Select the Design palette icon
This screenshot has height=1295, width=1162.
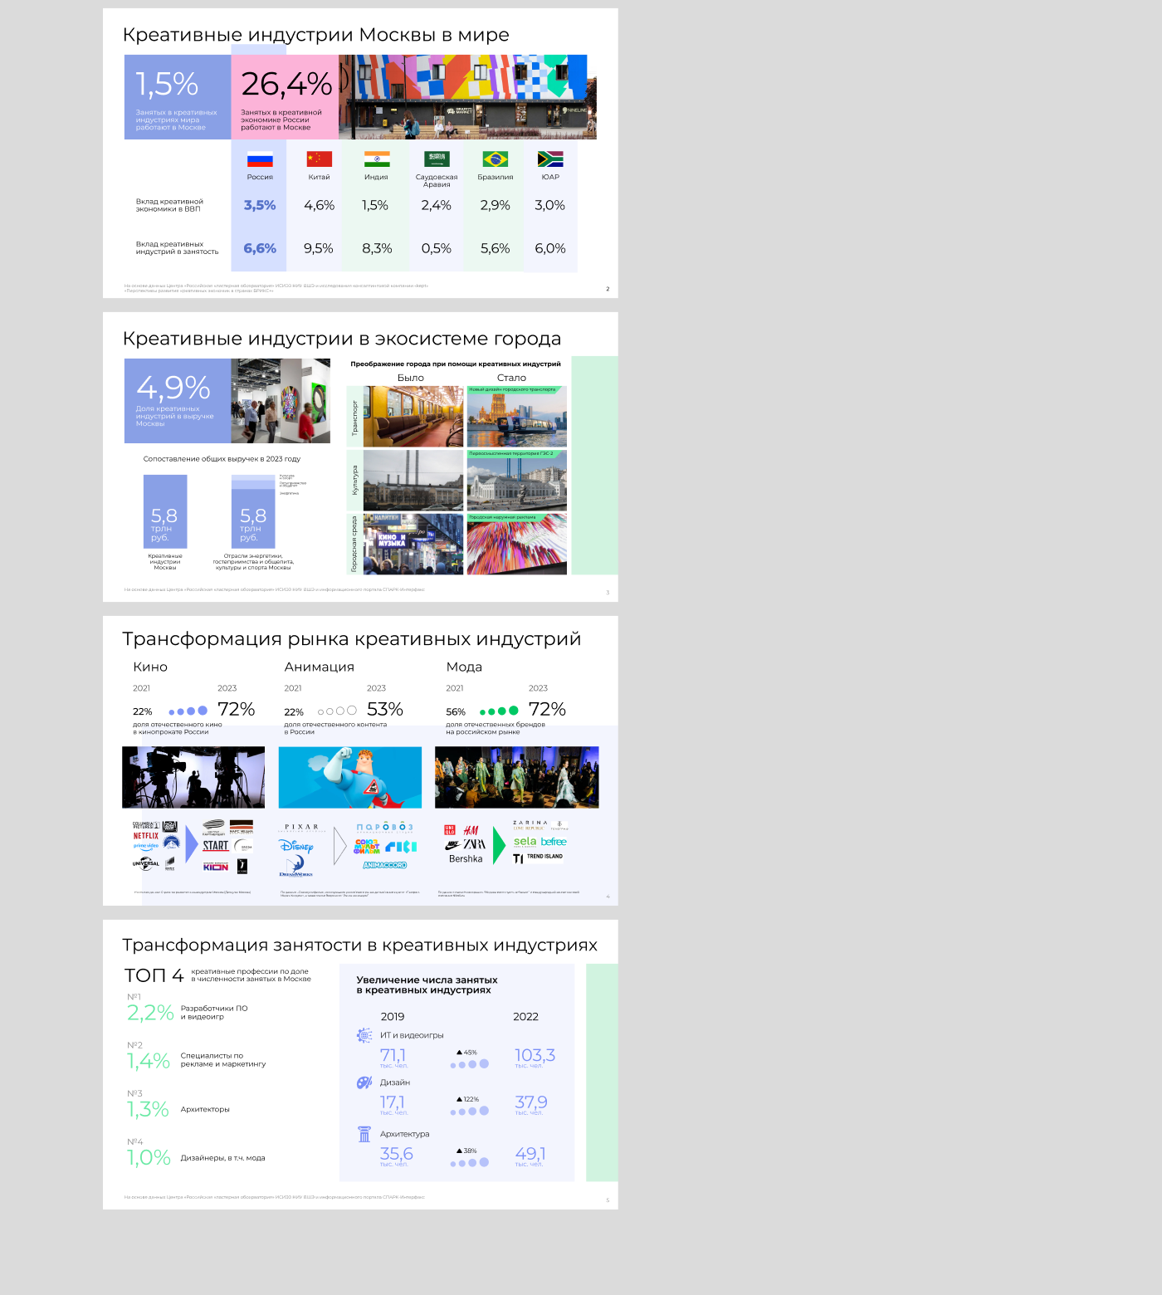[x=364, y=1082]
